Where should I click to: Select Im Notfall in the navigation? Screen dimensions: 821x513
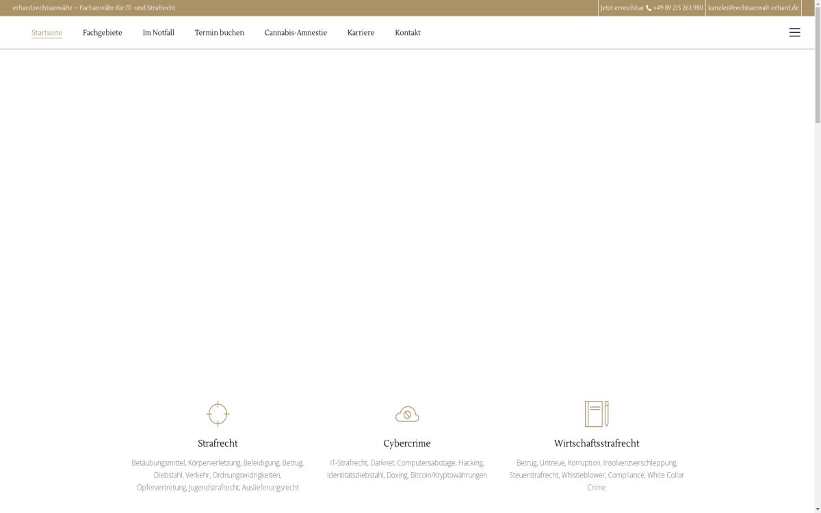pos(158,33)
